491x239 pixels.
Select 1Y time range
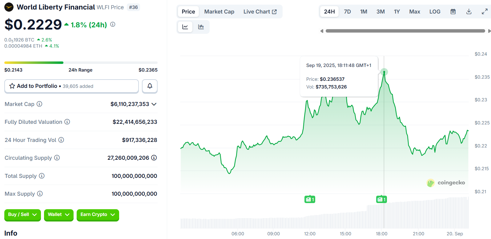[x=397, y=12]
